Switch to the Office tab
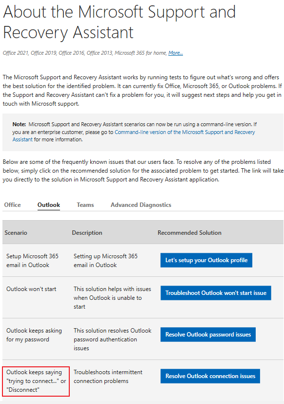The width and height of the screenshot is (284, 404). pyautogui.click(x=12, y=204)
